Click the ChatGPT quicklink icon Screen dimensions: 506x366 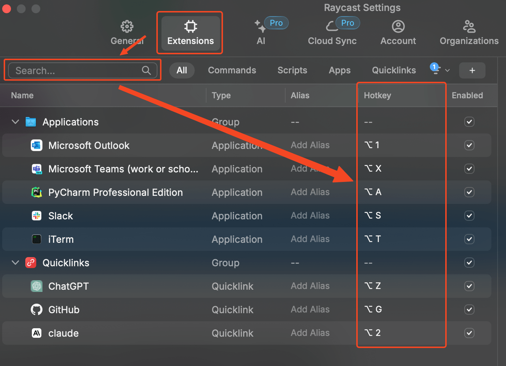[37, 286]
